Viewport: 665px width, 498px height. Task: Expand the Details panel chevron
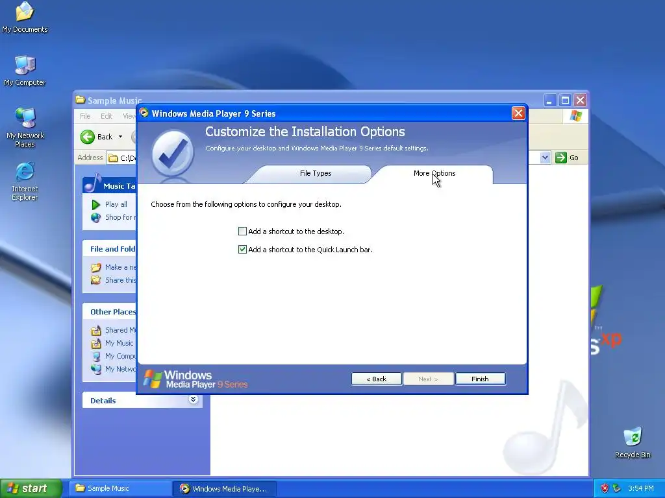(x=193, y=399)
